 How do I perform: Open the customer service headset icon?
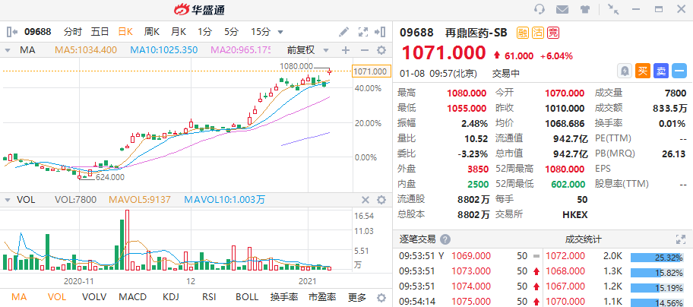tap(540, 9)
